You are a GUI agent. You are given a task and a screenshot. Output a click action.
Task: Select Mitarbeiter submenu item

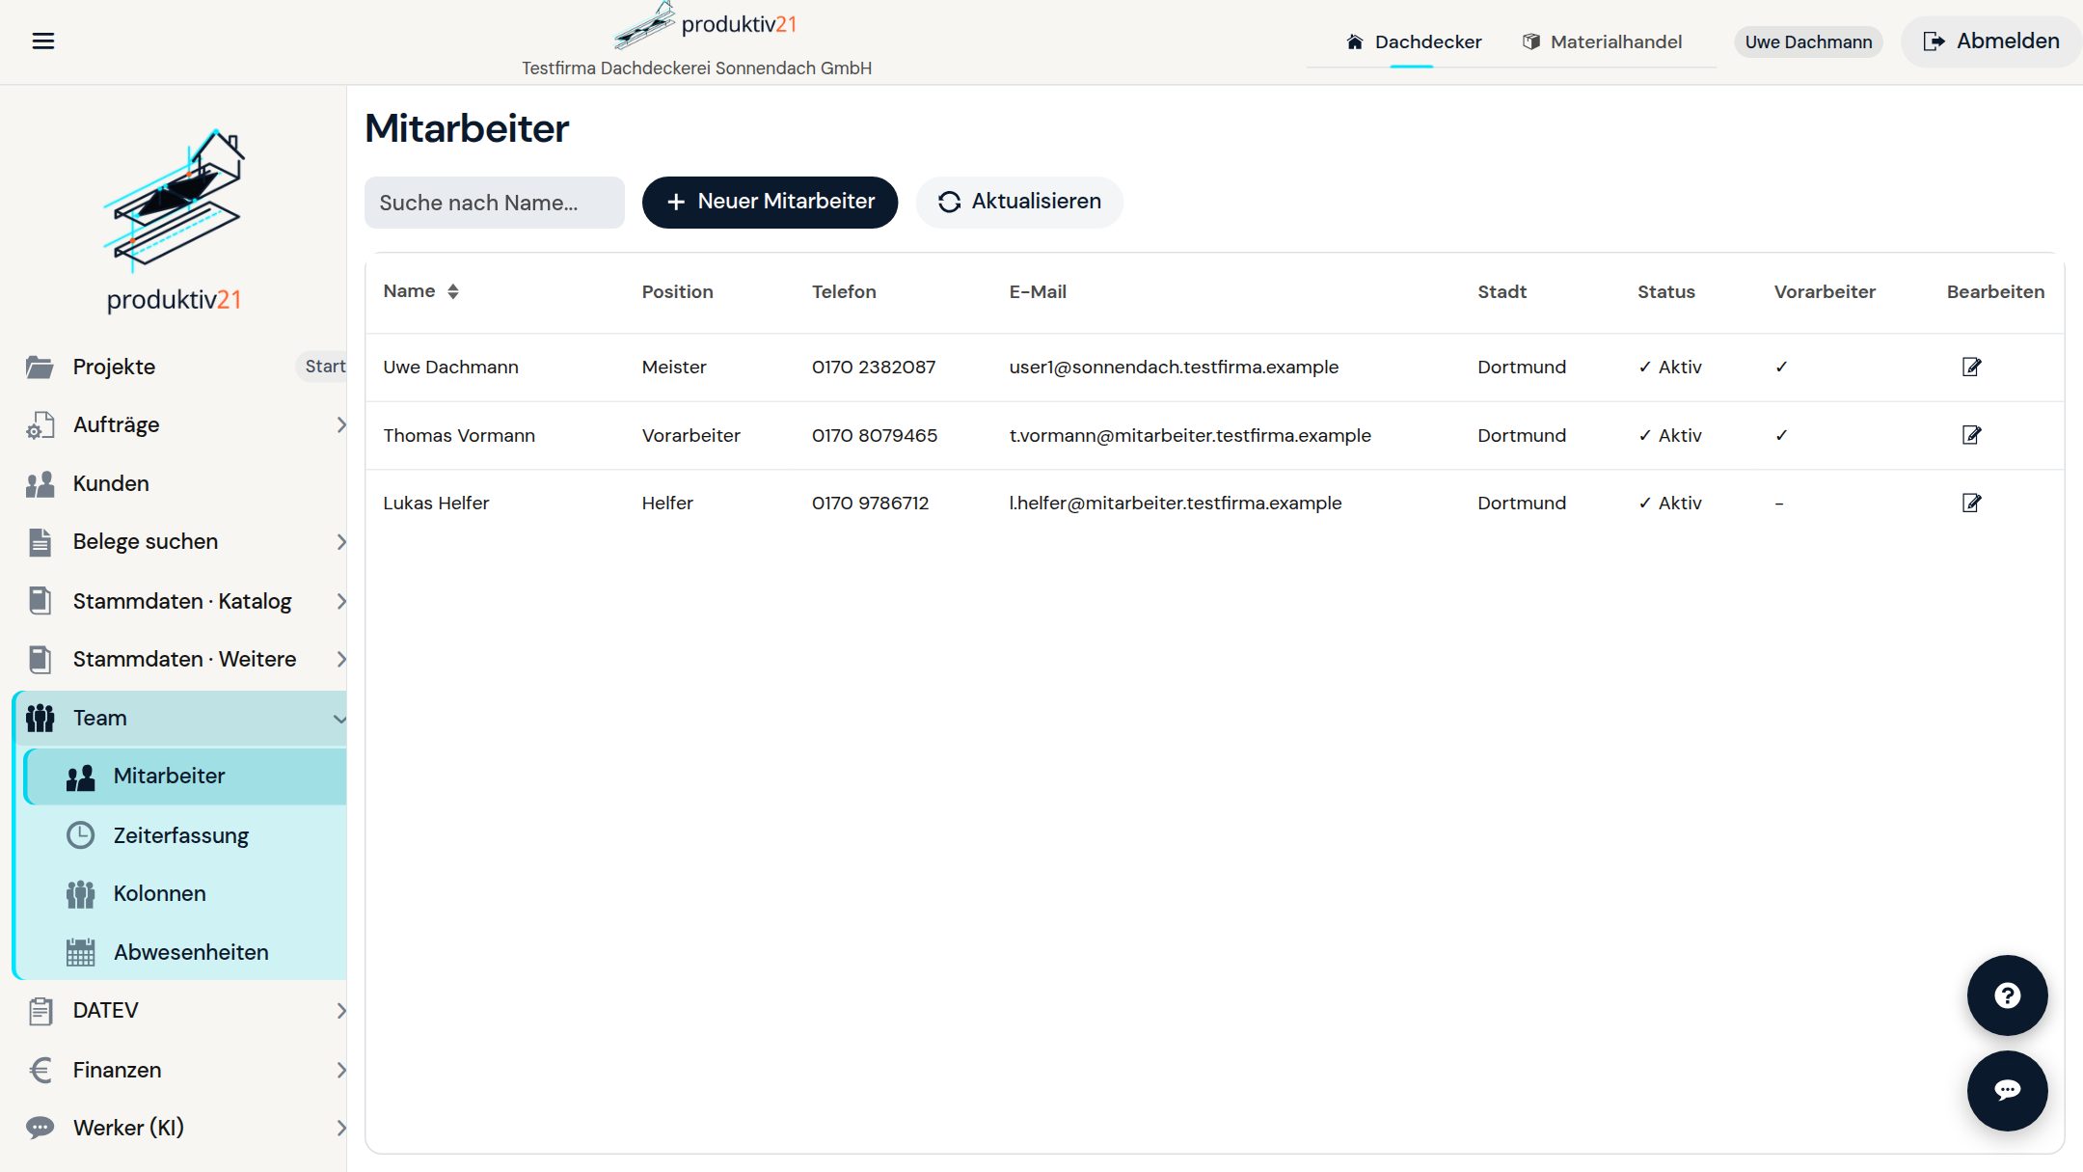coord(185,776)
